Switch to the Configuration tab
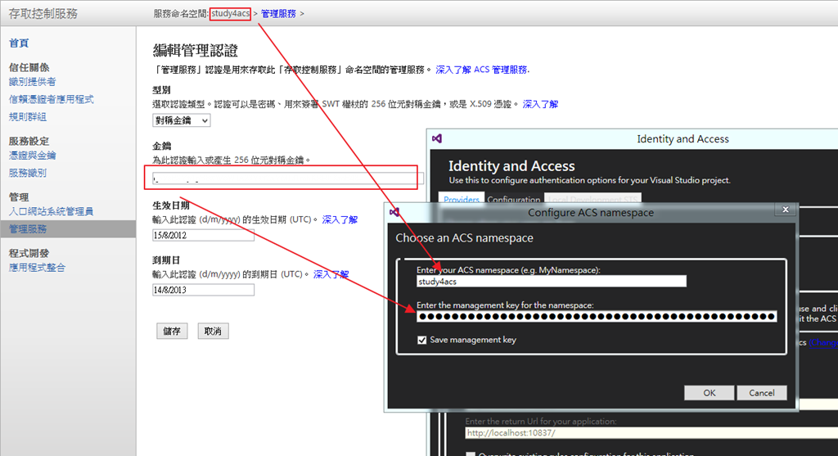This screenshot has height=456, width=838. 514,199
